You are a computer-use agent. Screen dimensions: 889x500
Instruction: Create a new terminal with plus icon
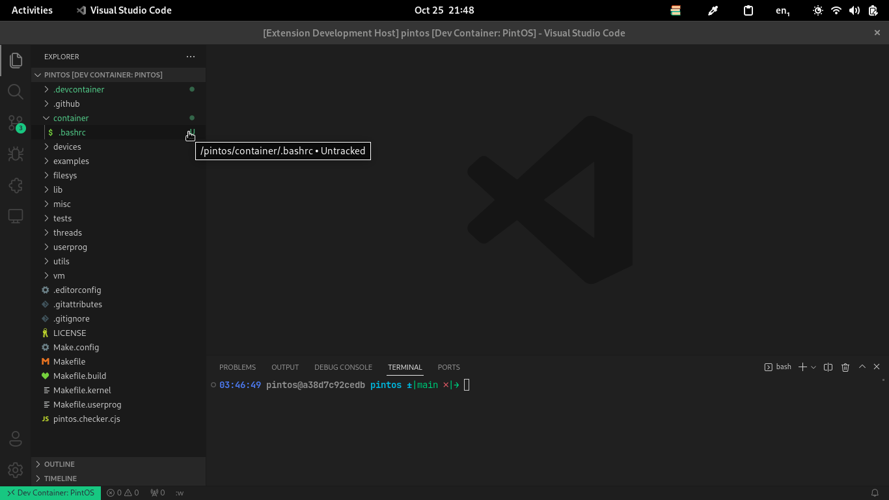802,367
